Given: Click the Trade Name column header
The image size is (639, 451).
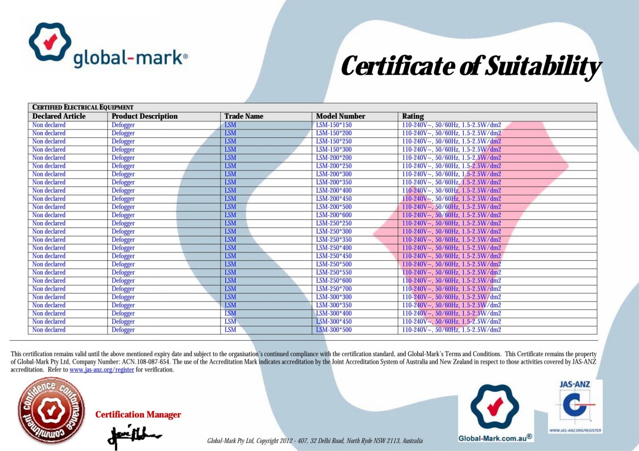Looking at the screenshot, I should tap(244, 116).
